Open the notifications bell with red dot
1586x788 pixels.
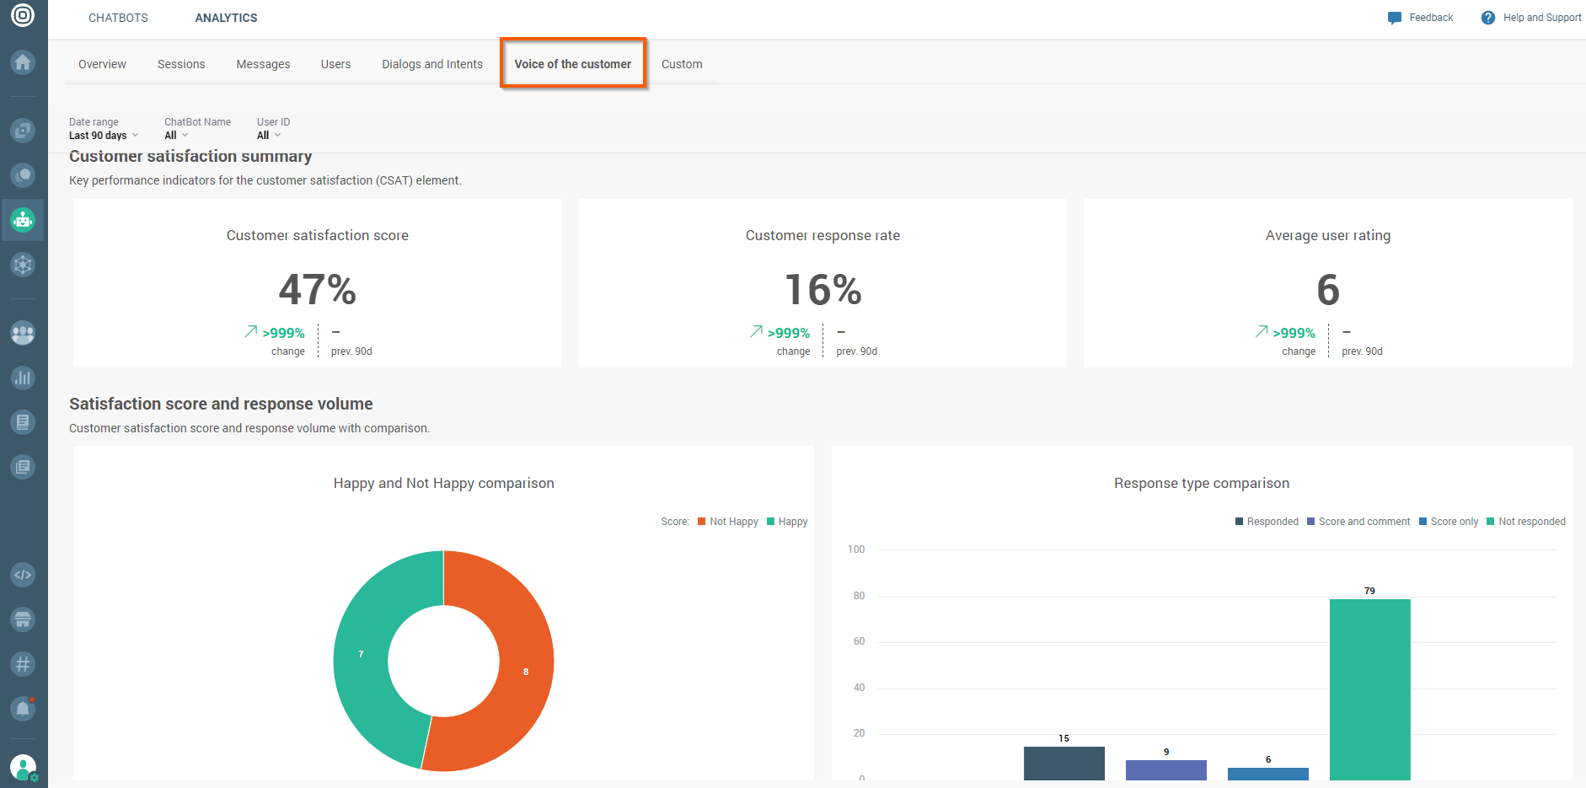click(x=23, y=708)
